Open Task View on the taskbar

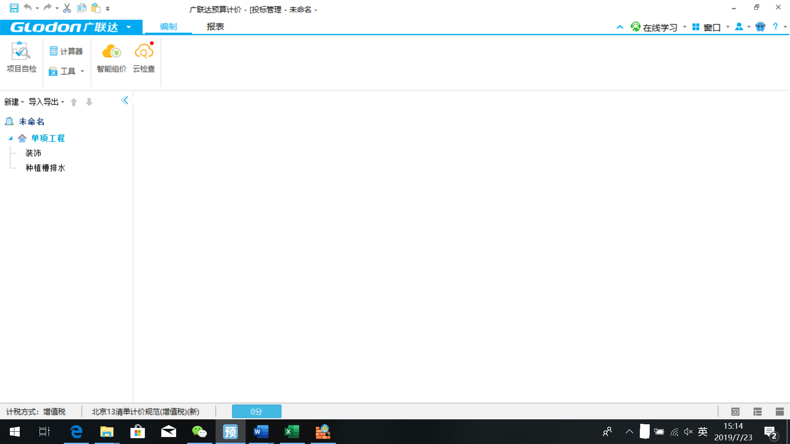(44, 432)
